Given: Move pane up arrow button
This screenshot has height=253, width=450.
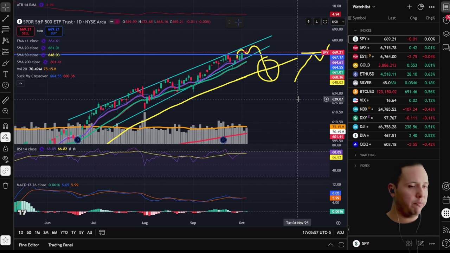Looking at the screenshot, I should coord(308,22).
